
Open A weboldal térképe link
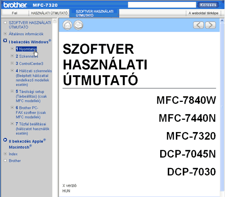tap(203, 13)
